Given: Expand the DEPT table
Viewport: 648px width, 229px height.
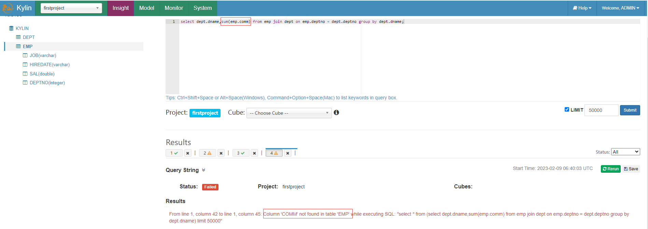Looking at the screenshot, I should point(29,37).
